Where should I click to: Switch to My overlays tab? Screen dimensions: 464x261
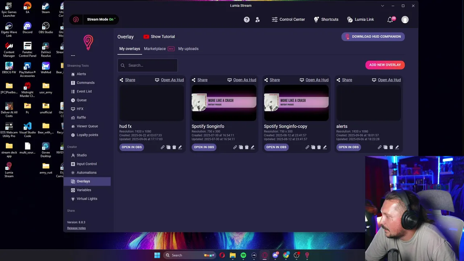point(129,49)
